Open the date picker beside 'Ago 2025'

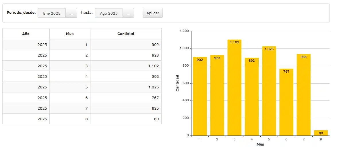pos(128,13)
